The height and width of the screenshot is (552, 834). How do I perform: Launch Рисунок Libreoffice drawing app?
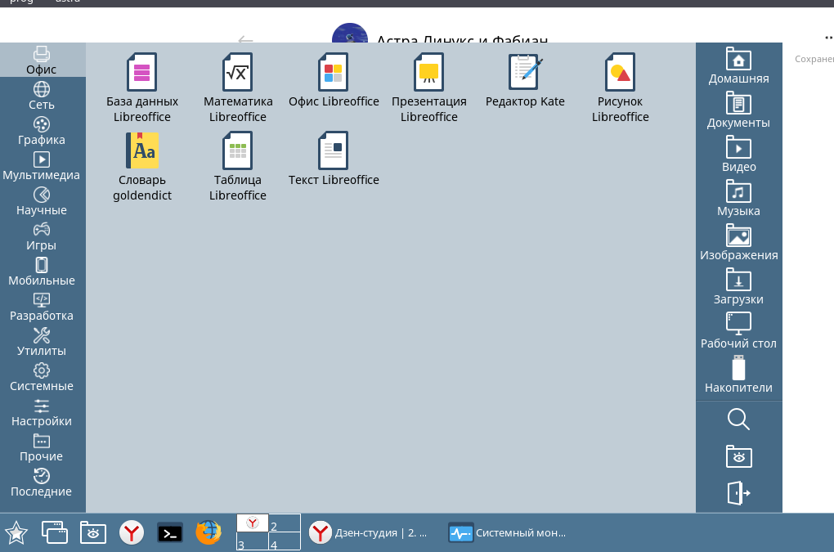click(620, 88)
